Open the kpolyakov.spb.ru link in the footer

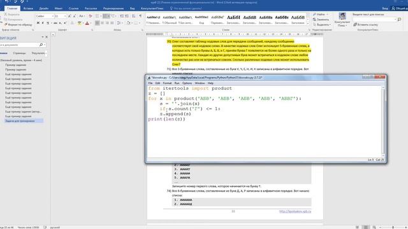click(x=295, y=211)
